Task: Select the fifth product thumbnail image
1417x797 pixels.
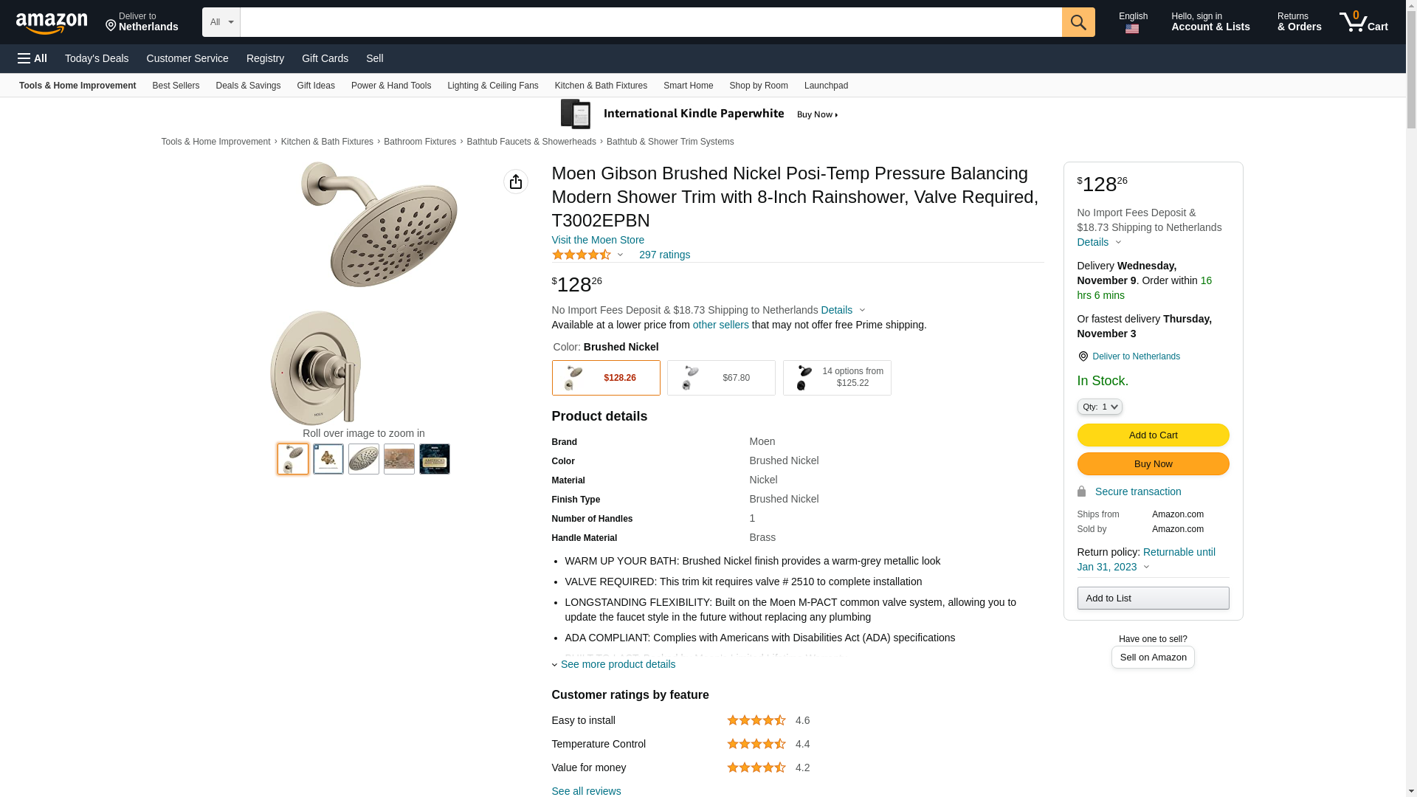Action: [x=435, y=459]
